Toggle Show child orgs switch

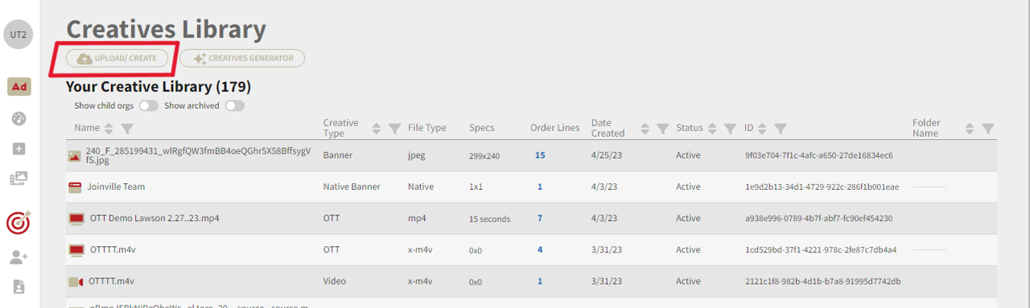[148, 105]
